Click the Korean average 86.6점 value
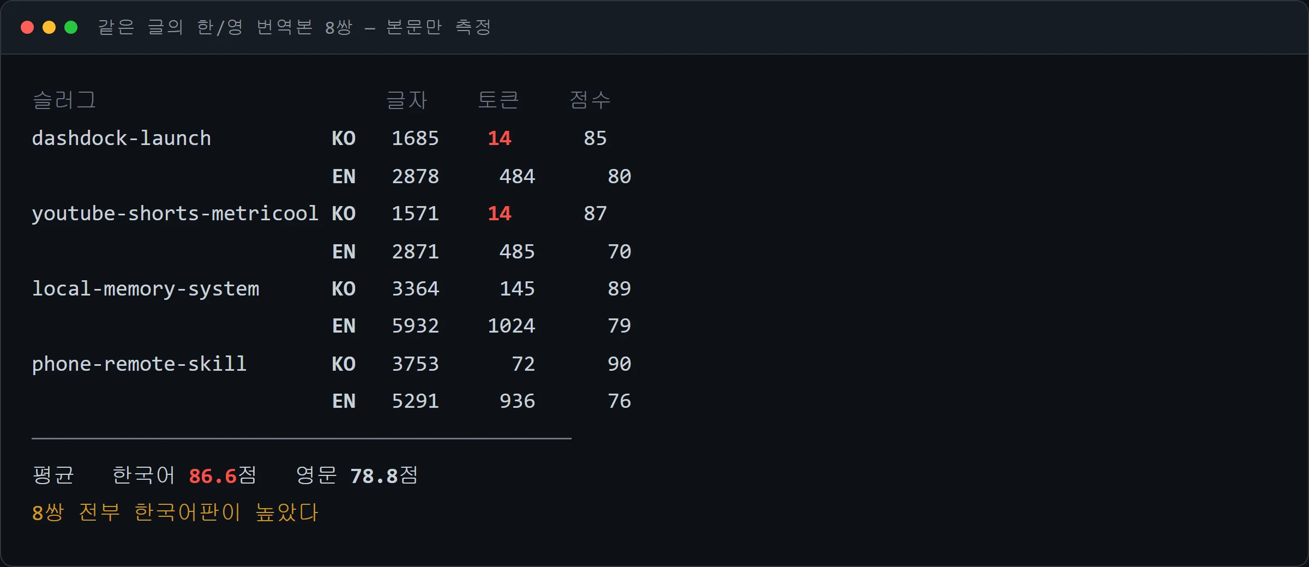 pos(223,476)
